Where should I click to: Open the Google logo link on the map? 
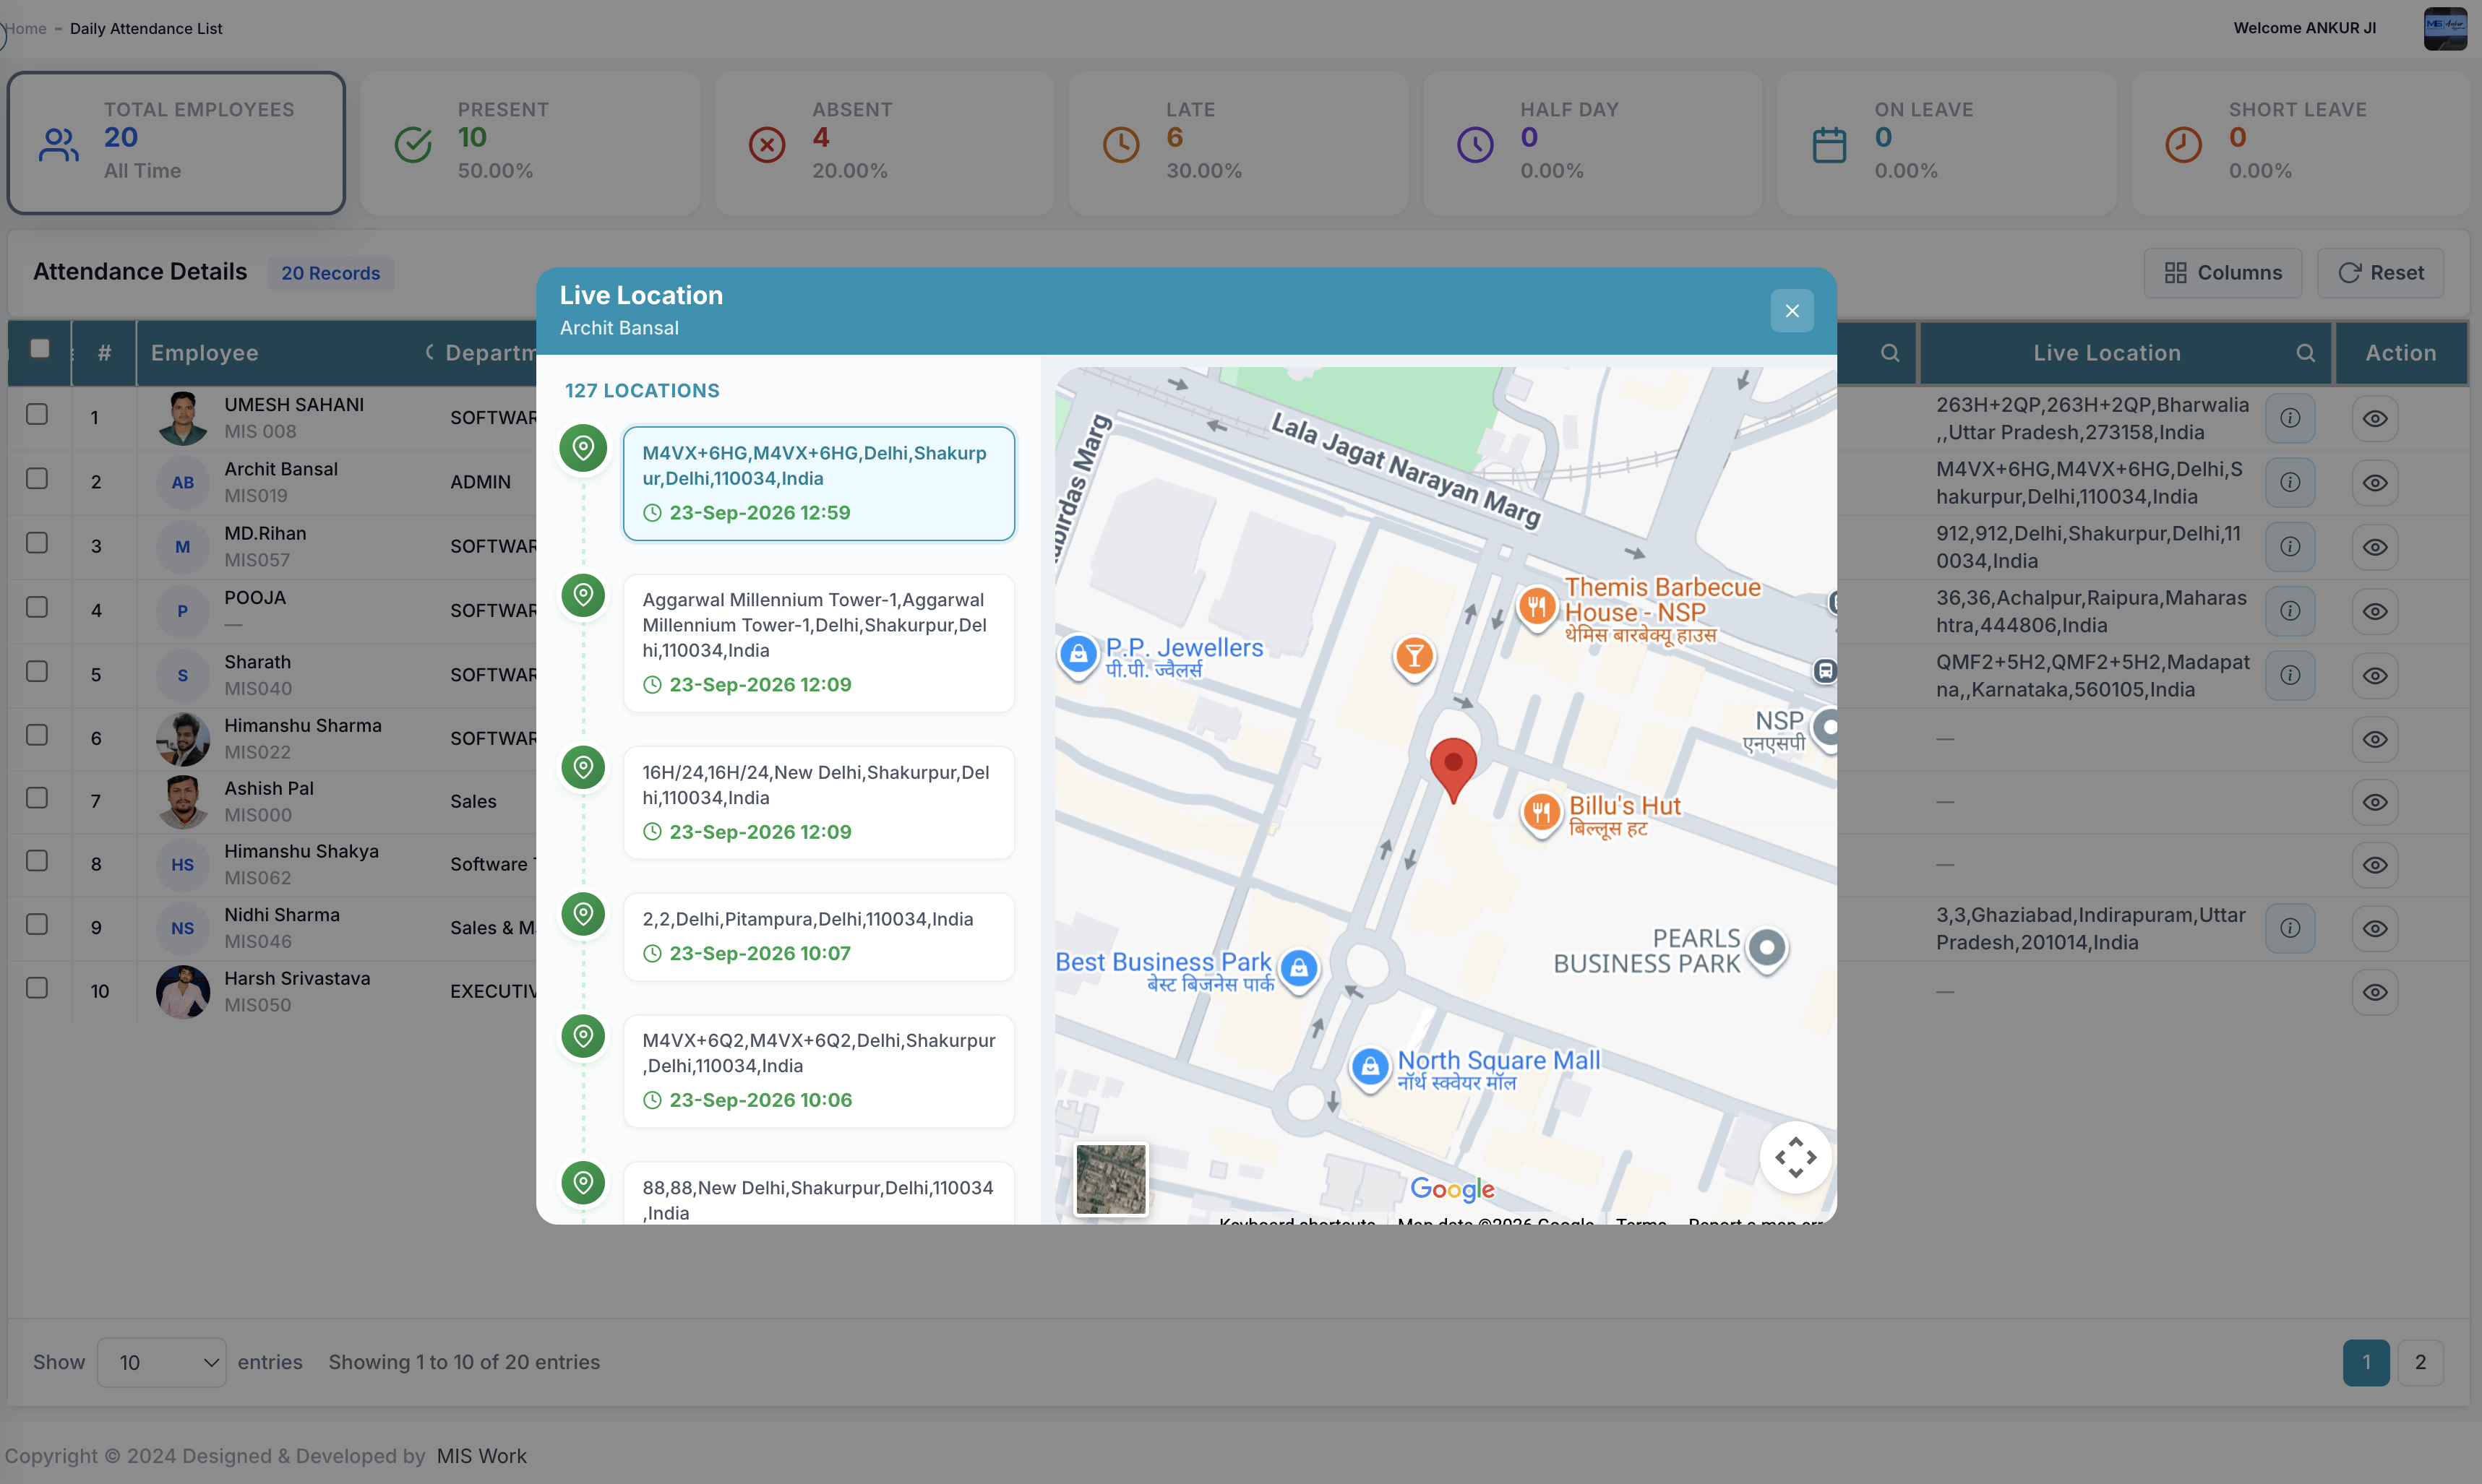coord(1453,1189)
